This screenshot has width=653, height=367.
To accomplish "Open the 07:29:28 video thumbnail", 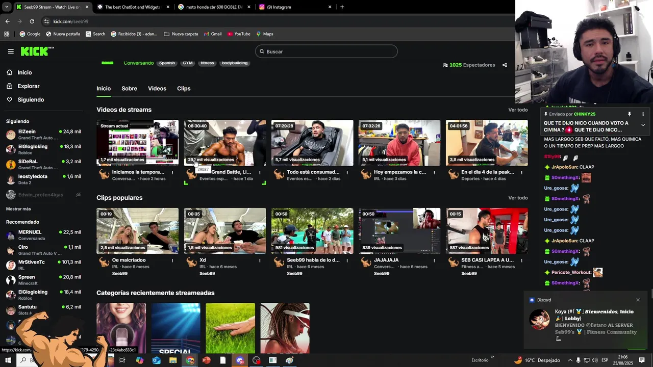I will (x=312, y=143).
